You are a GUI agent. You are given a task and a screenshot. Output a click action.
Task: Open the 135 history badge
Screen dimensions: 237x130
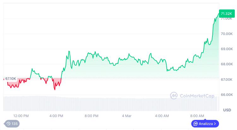click(12, 123)
